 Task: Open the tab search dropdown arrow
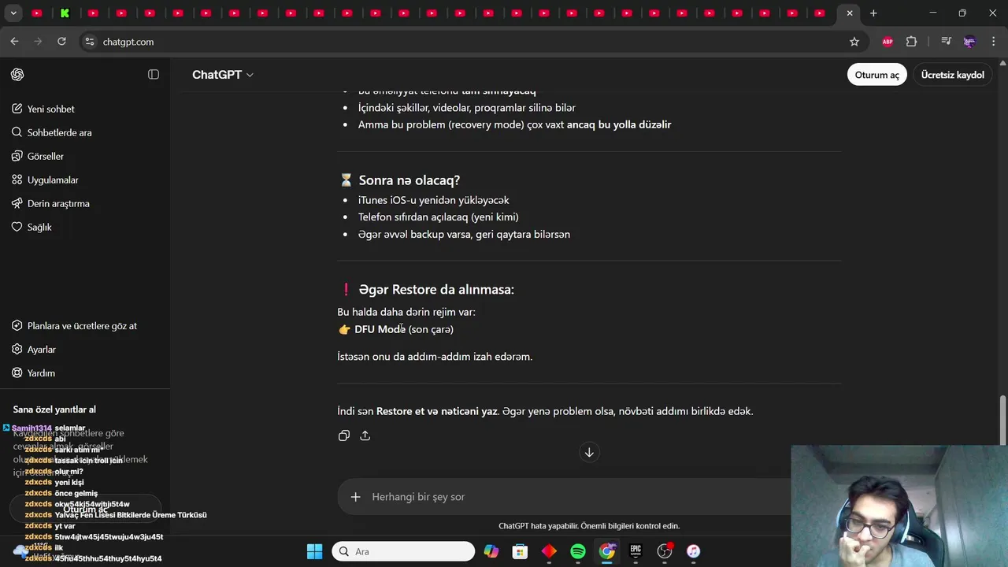point(13,13)
